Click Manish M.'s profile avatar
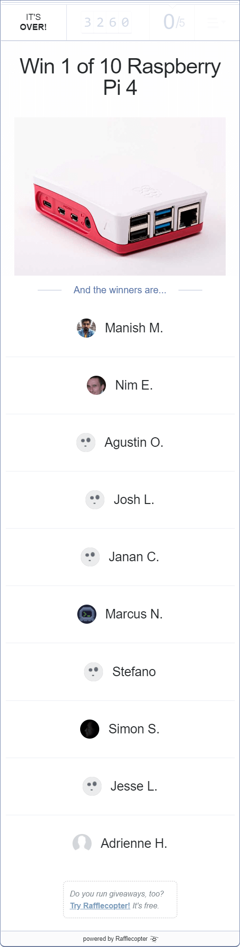This screenshot has height=947, width=240. click(x=86, y=328)
